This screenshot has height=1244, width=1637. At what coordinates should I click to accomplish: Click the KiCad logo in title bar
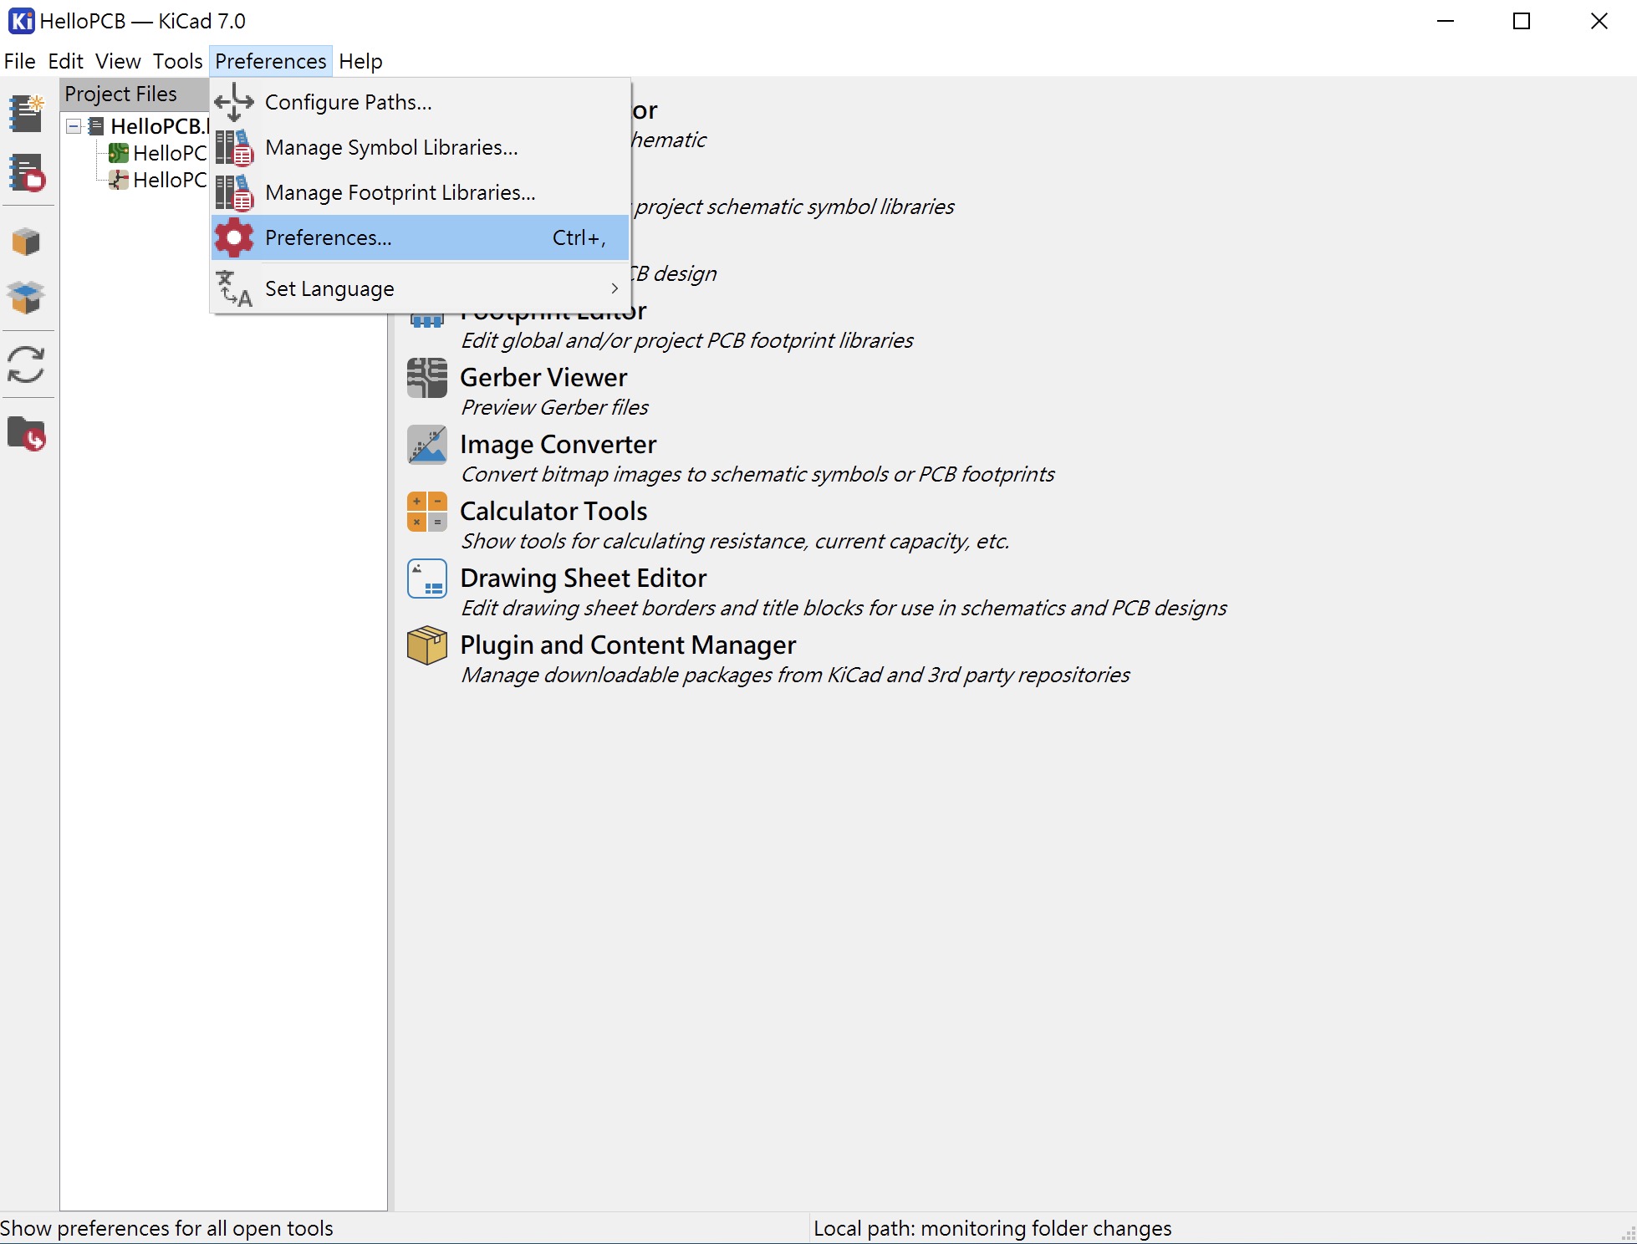[x=22, y=21]
